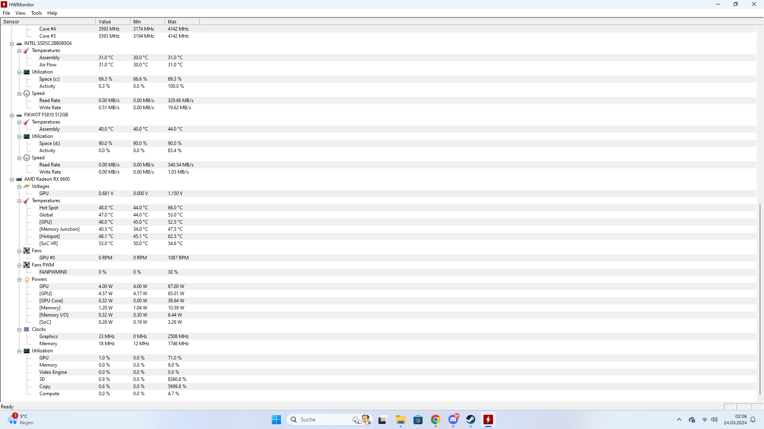The image size is (764, 429).
Task: Click the thermometer icon beside FIKWOT Temperatures
Action: pyautogui.click(x=26, y=122)
